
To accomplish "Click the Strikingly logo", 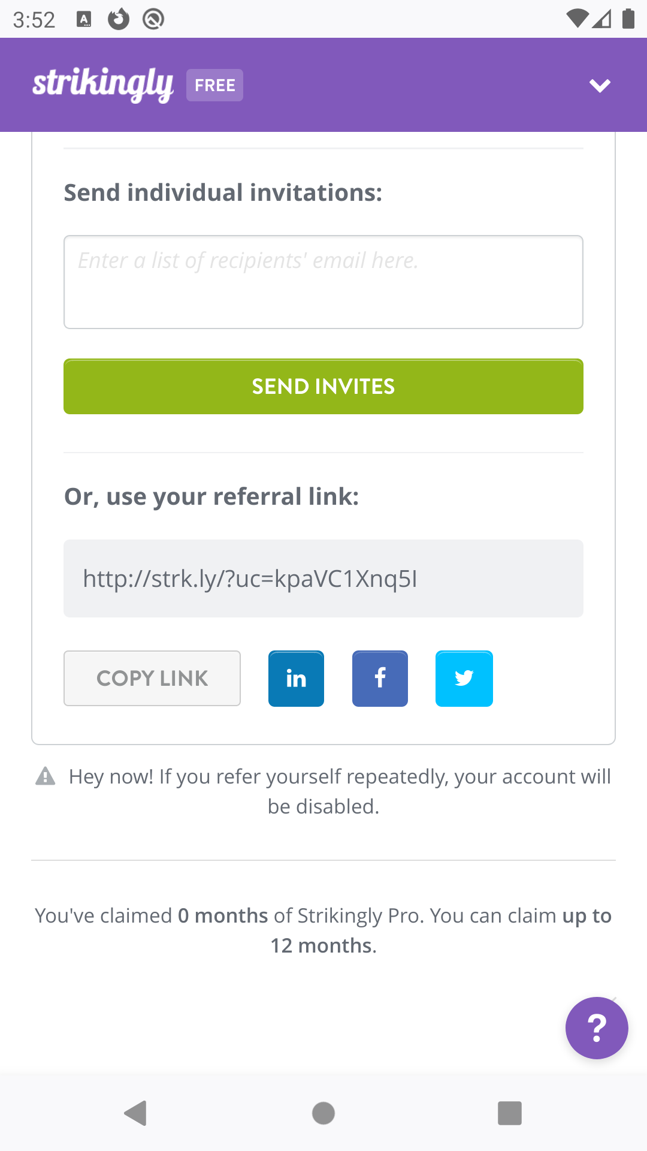I will click(103, 84).
